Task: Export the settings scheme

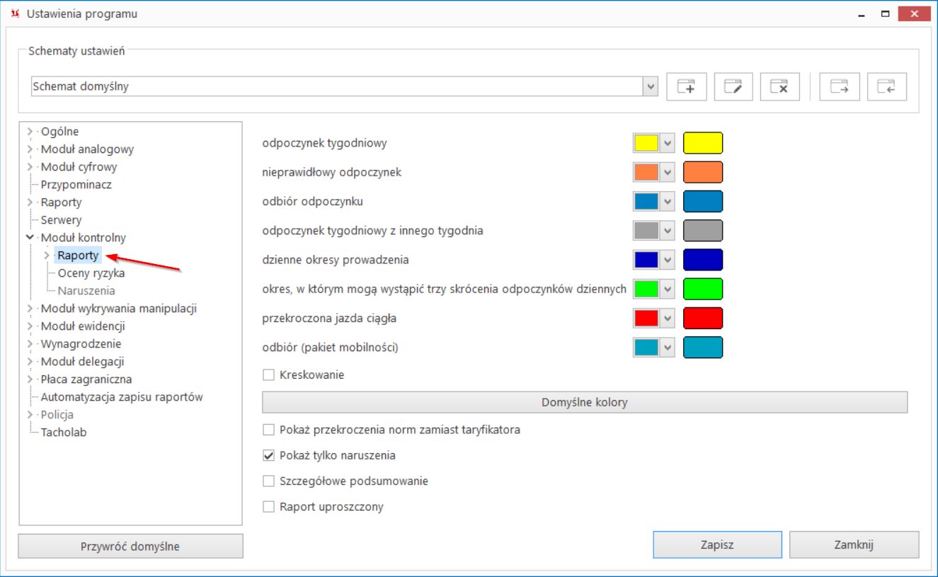Action: [840, 87]
